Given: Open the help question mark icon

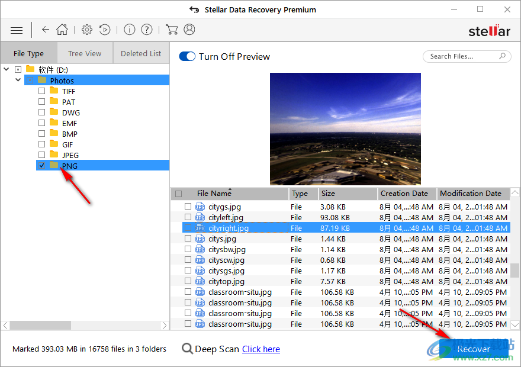Looking at the screenshot, I should 147,30.
